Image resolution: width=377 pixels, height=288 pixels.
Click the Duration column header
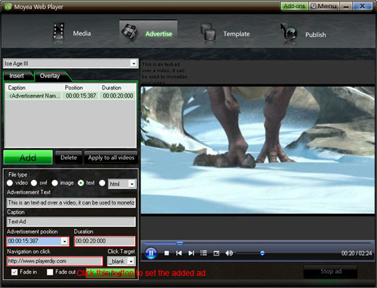pyautogui.click(x=117, y=88)
